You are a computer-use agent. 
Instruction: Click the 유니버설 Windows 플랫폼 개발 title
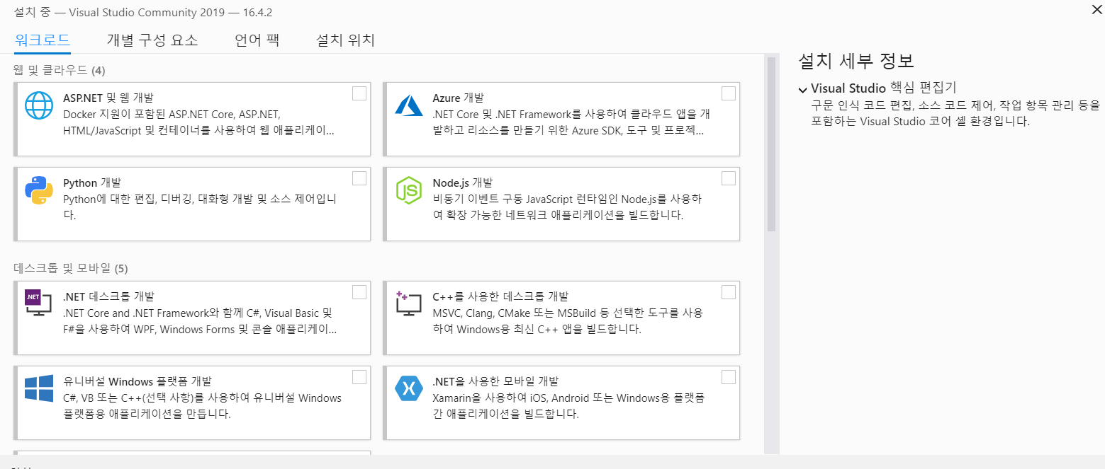coord(138,381)
